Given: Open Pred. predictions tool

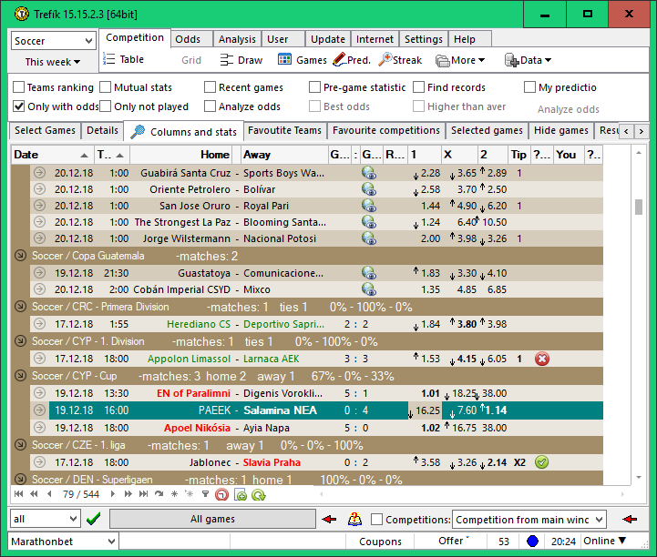Looking at the screenshot, I should (x=339, y=60).
